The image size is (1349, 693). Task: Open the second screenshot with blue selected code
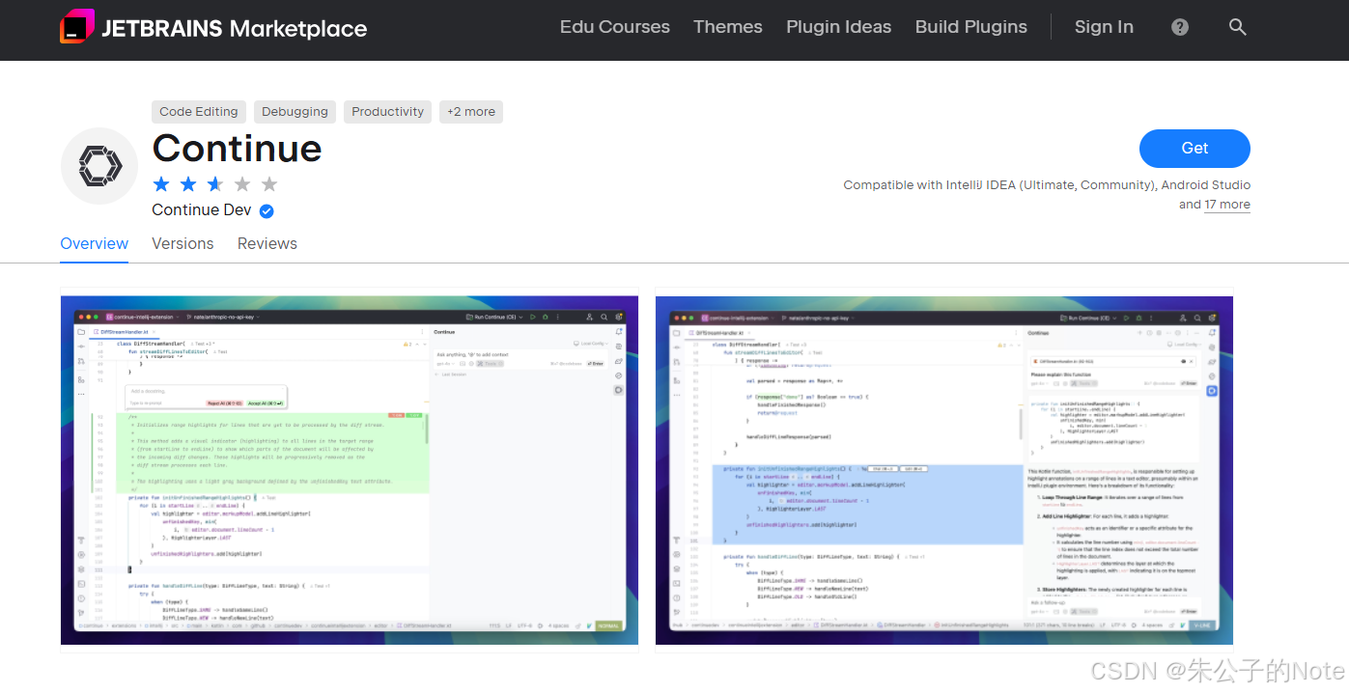click(x=944, y=470)
